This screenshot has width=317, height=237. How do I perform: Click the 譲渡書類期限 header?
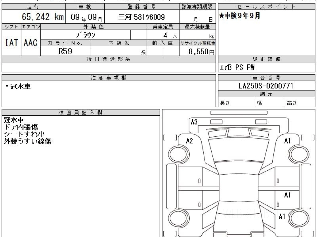[197, 7]
